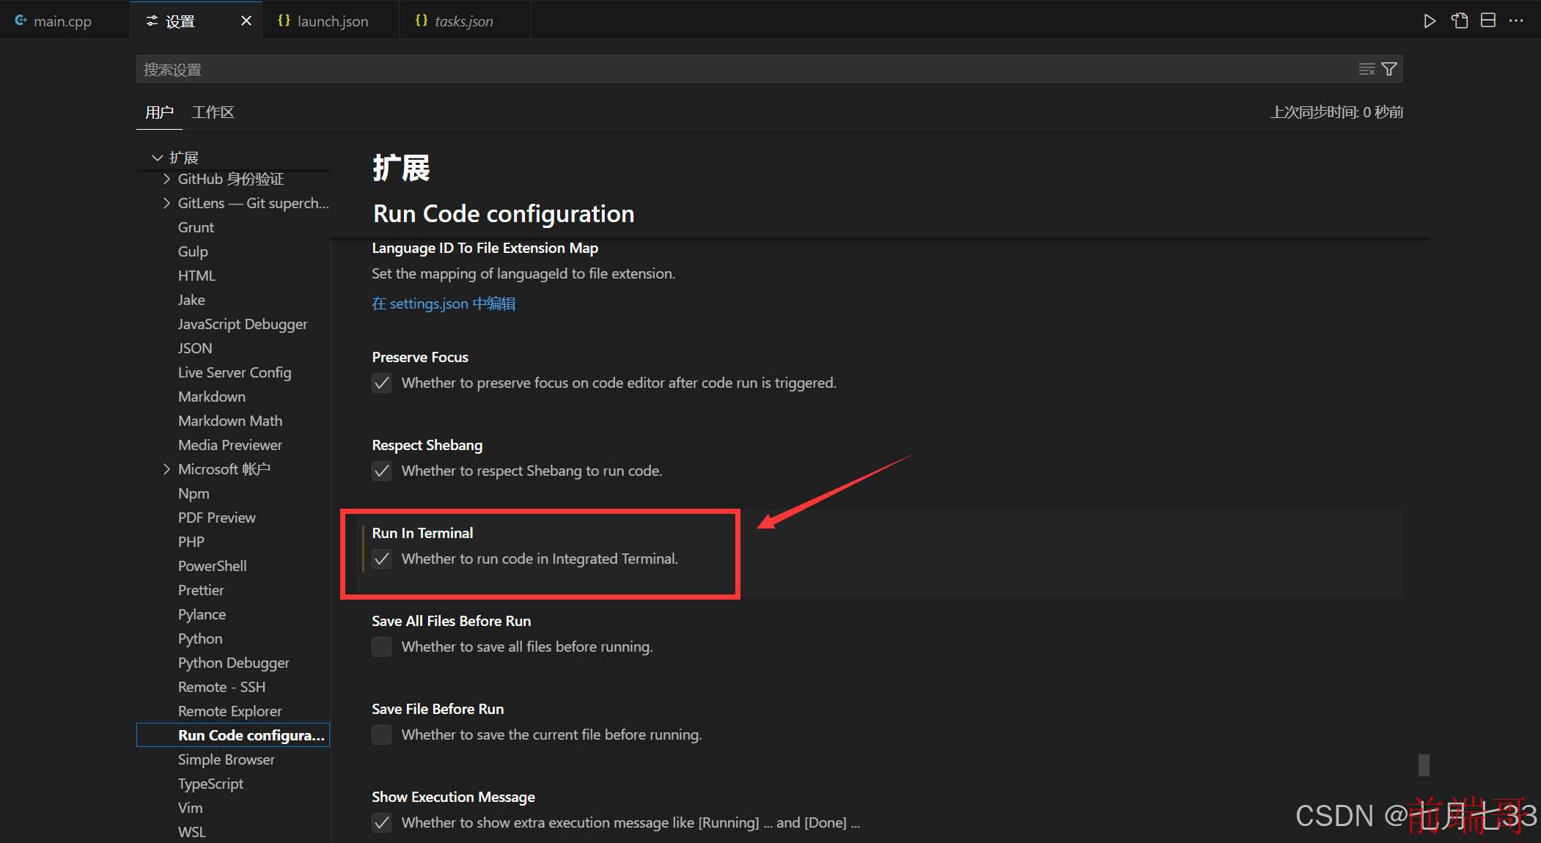The image size is (1541, 843).
Task: Open PowerShell extension settings
Action: click(233, 566)
